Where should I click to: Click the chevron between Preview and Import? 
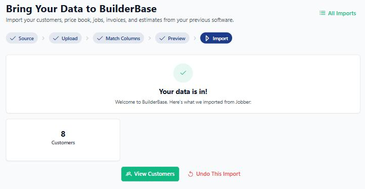pos(195,38)
